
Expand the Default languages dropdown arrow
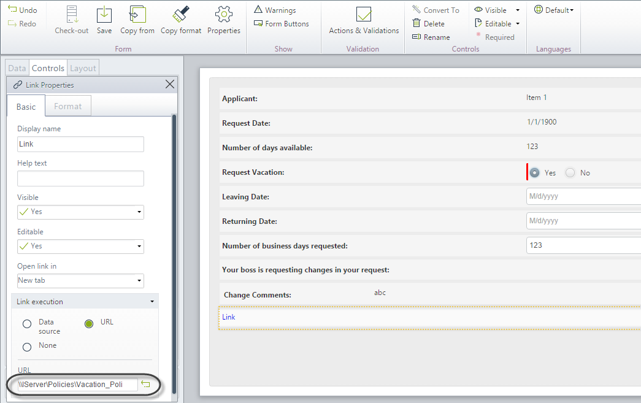[x=572, y=10]
